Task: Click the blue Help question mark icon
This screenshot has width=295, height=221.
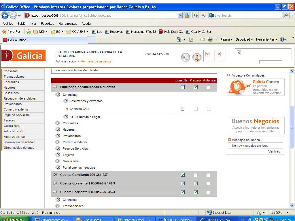Action: point(282,39)
